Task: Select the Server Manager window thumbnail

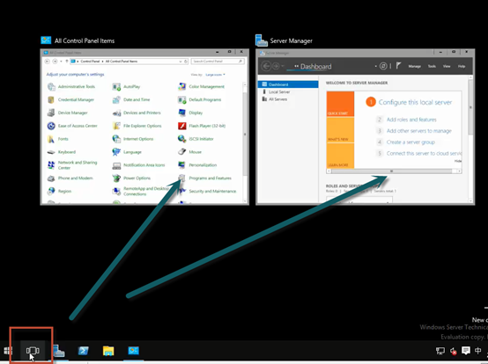Action: (365, 127)
